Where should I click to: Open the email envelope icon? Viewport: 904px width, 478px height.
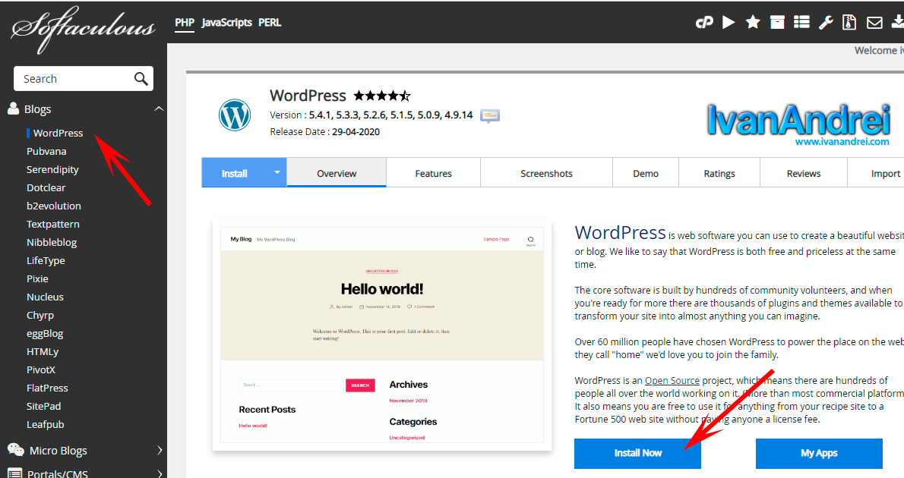click(874, 23)
